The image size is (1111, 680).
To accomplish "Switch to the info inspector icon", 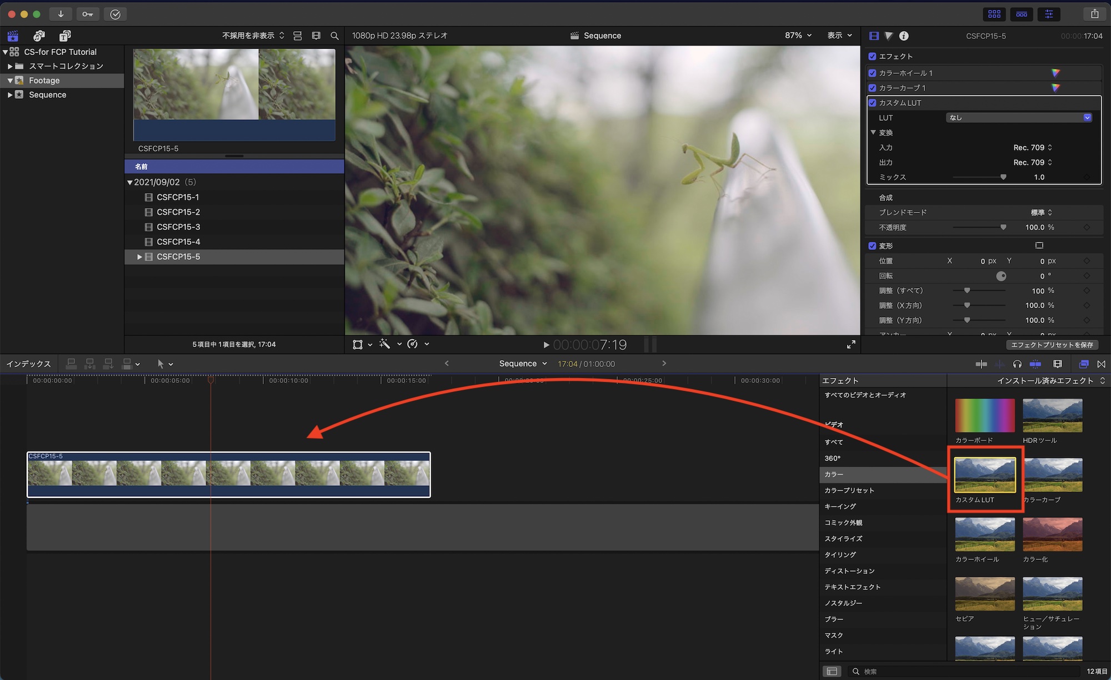I will click(x=904, y=36).
